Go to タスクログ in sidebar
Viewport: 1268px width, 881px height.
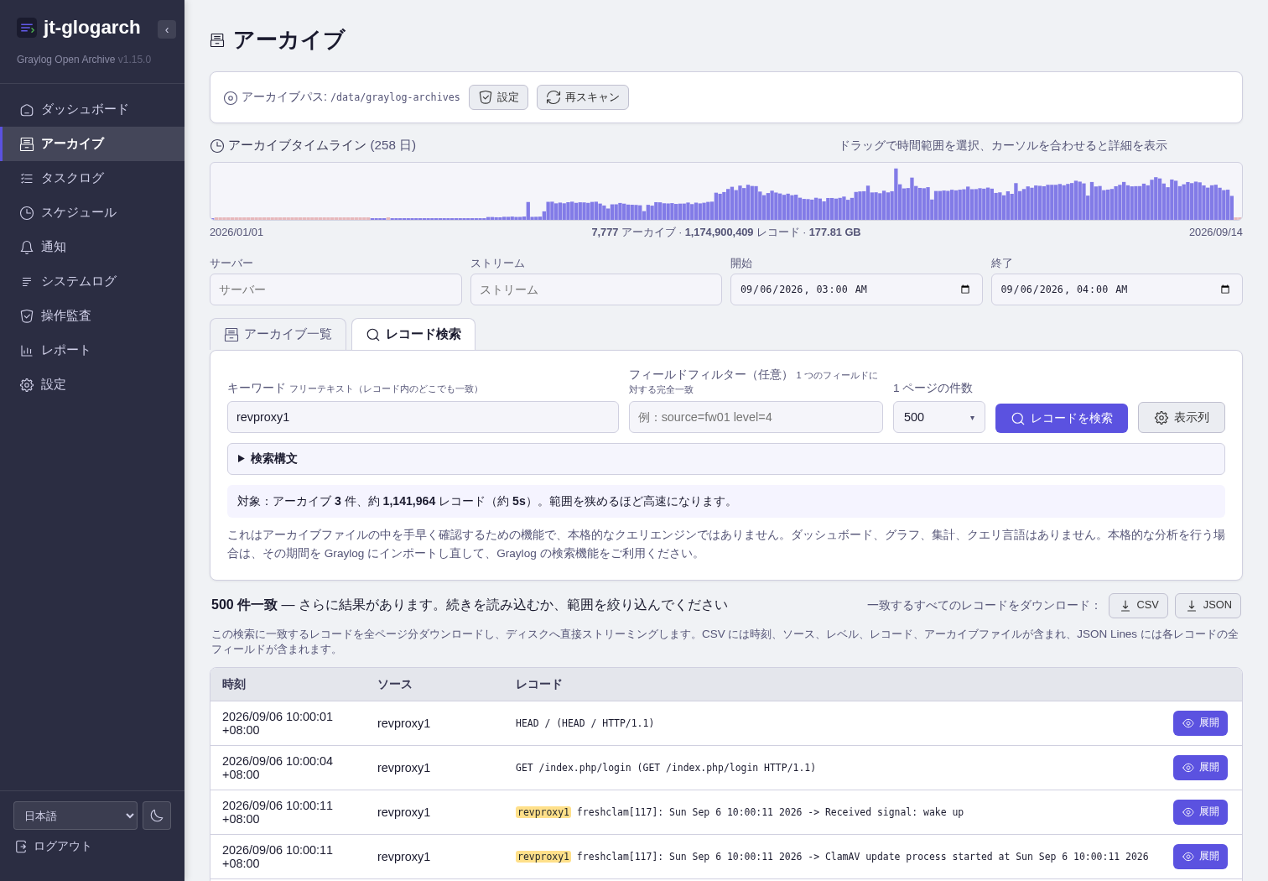coord(92,178)
